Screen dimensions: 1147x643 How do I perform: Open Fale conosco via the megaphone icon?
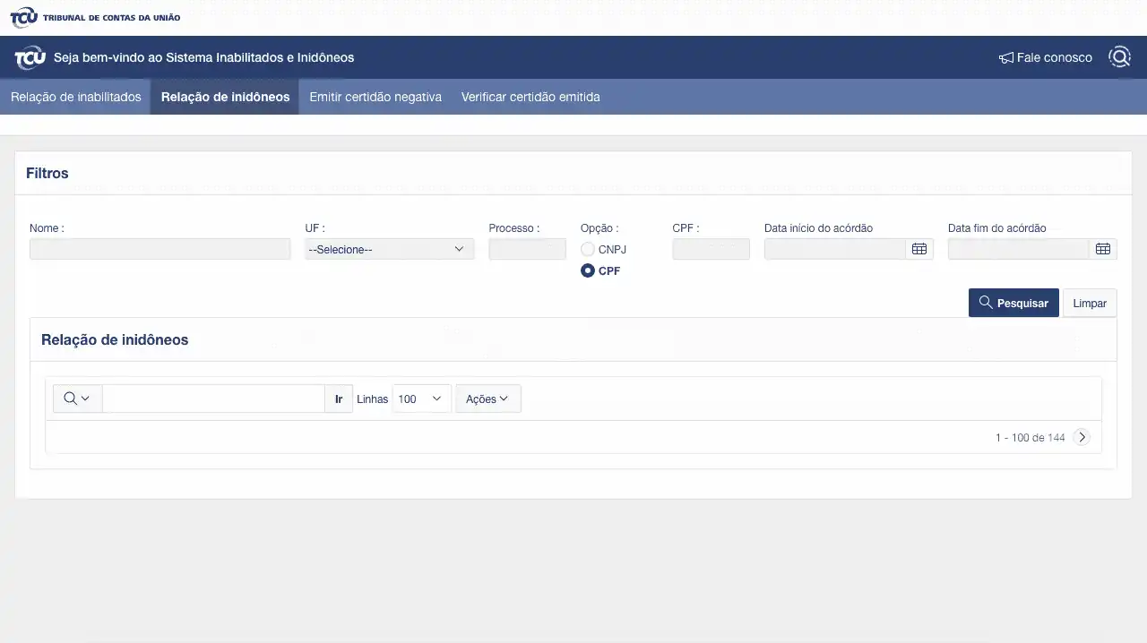click(1006, 58)
